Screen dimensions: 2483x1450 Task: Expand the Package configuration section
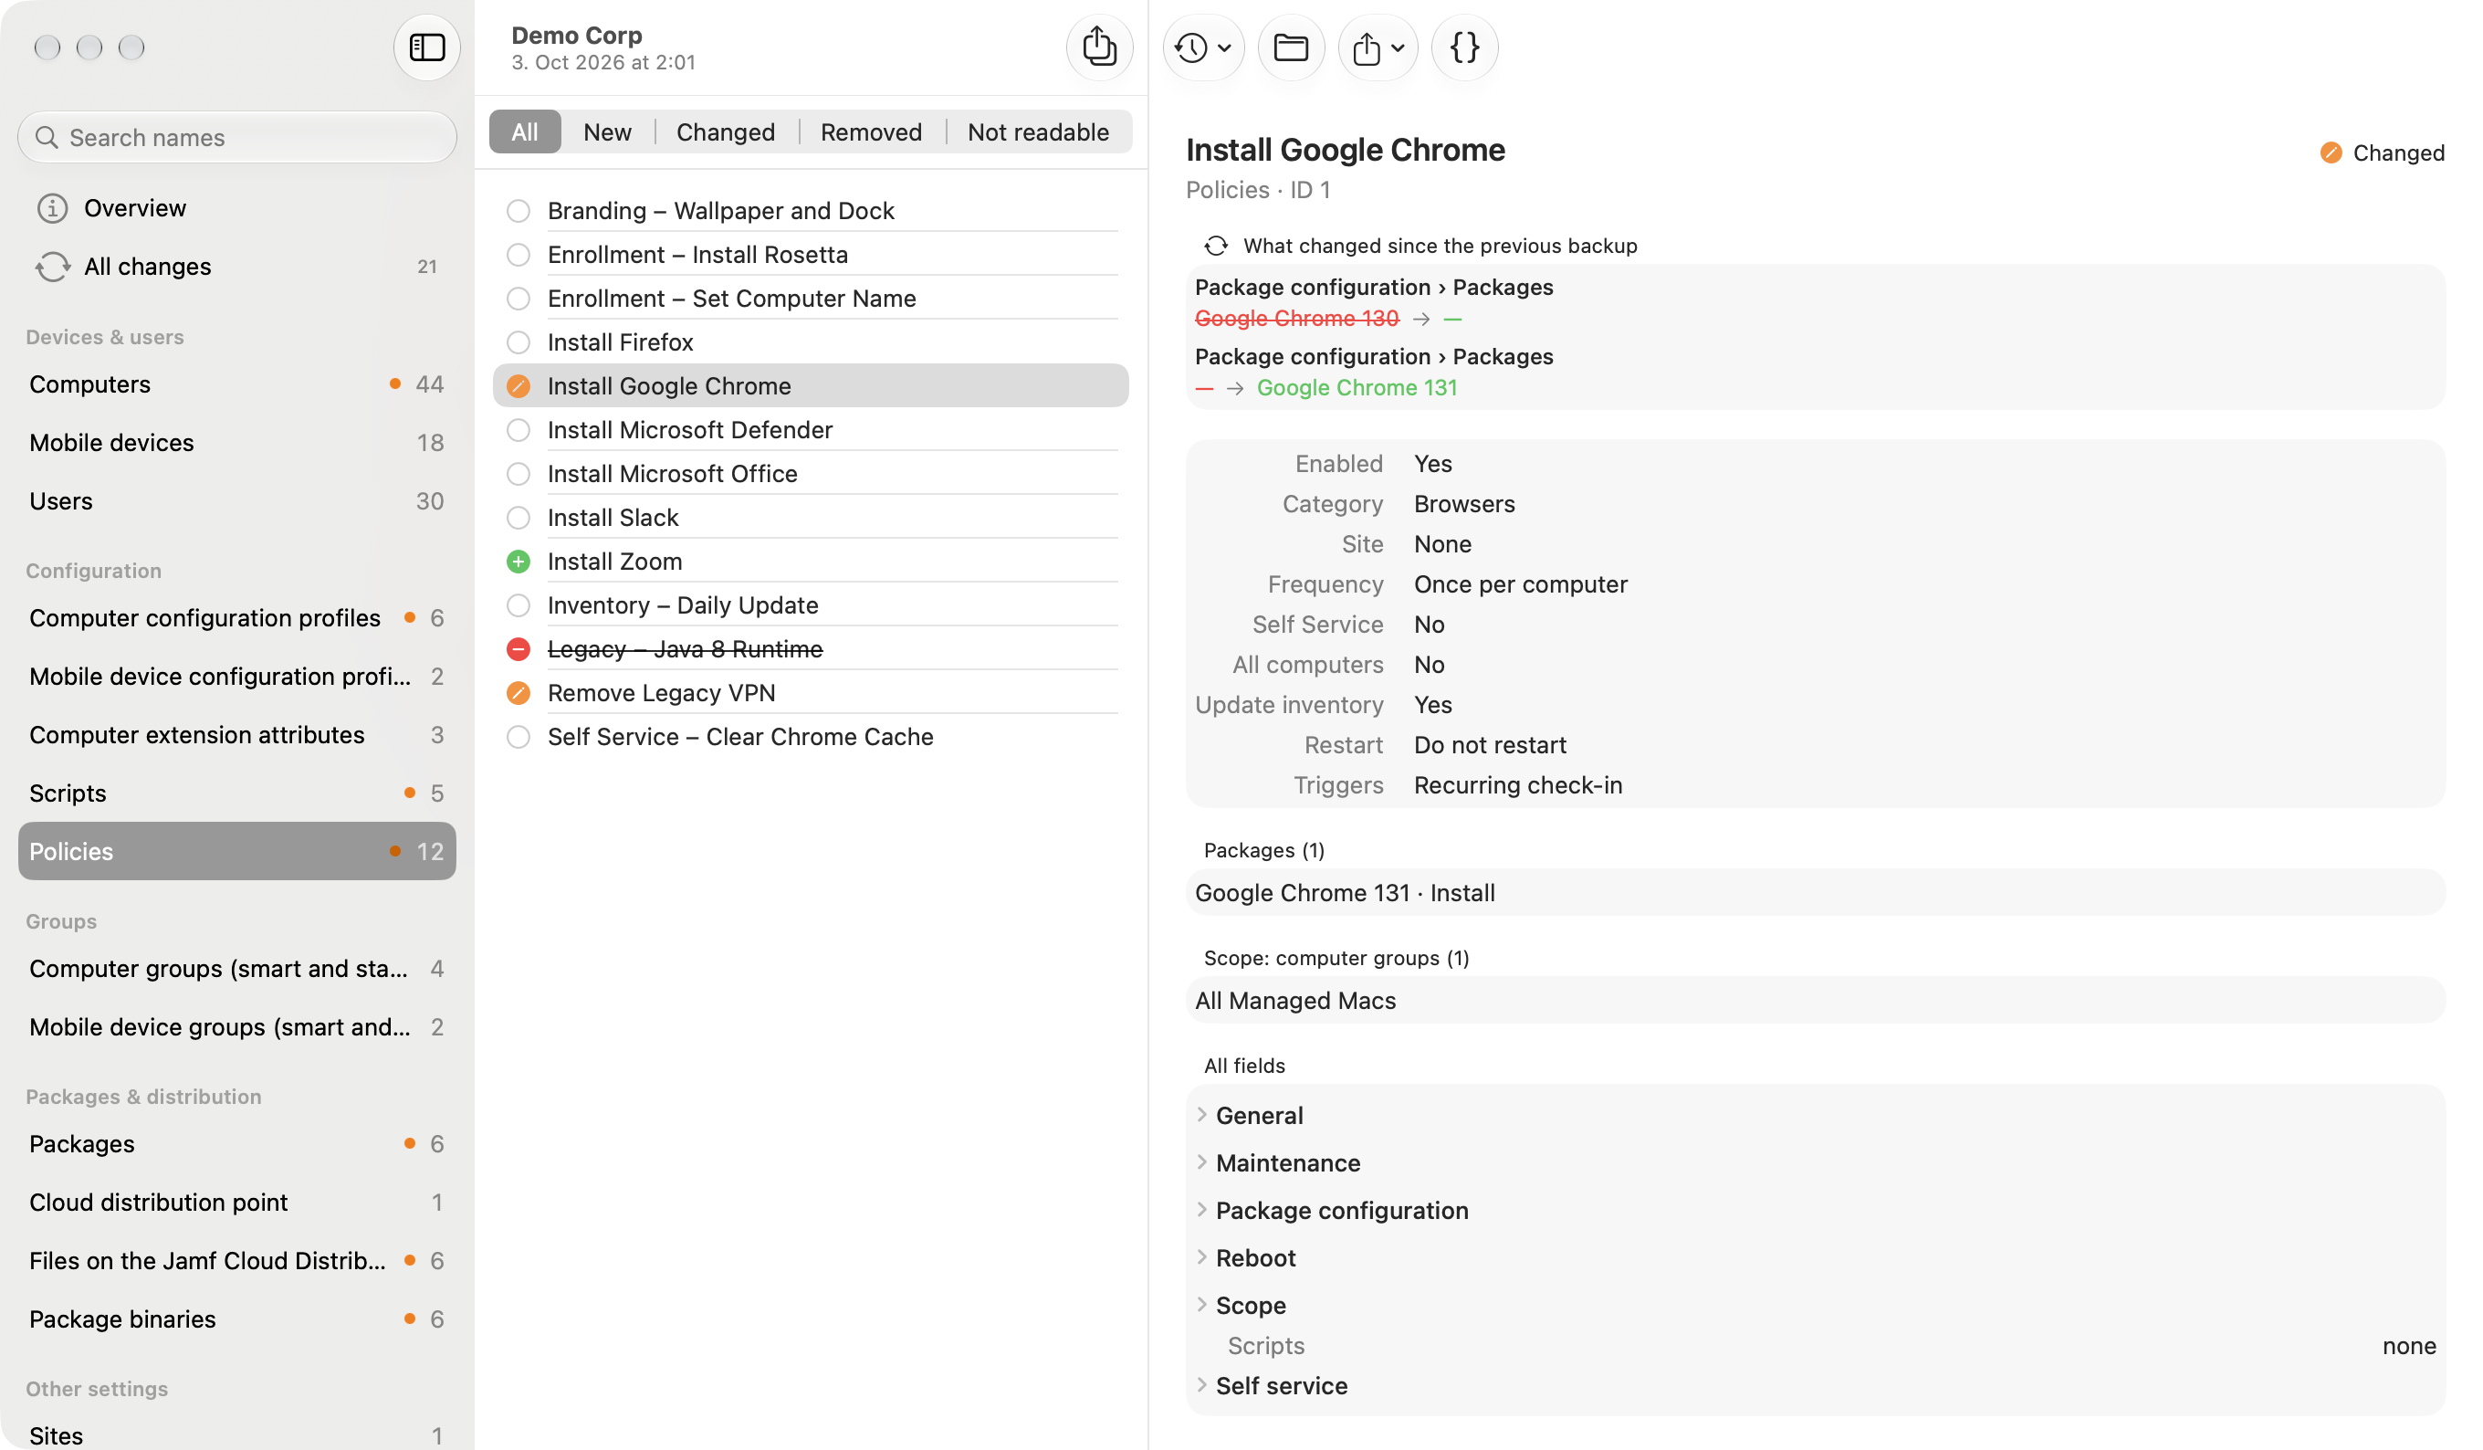1202,1210
